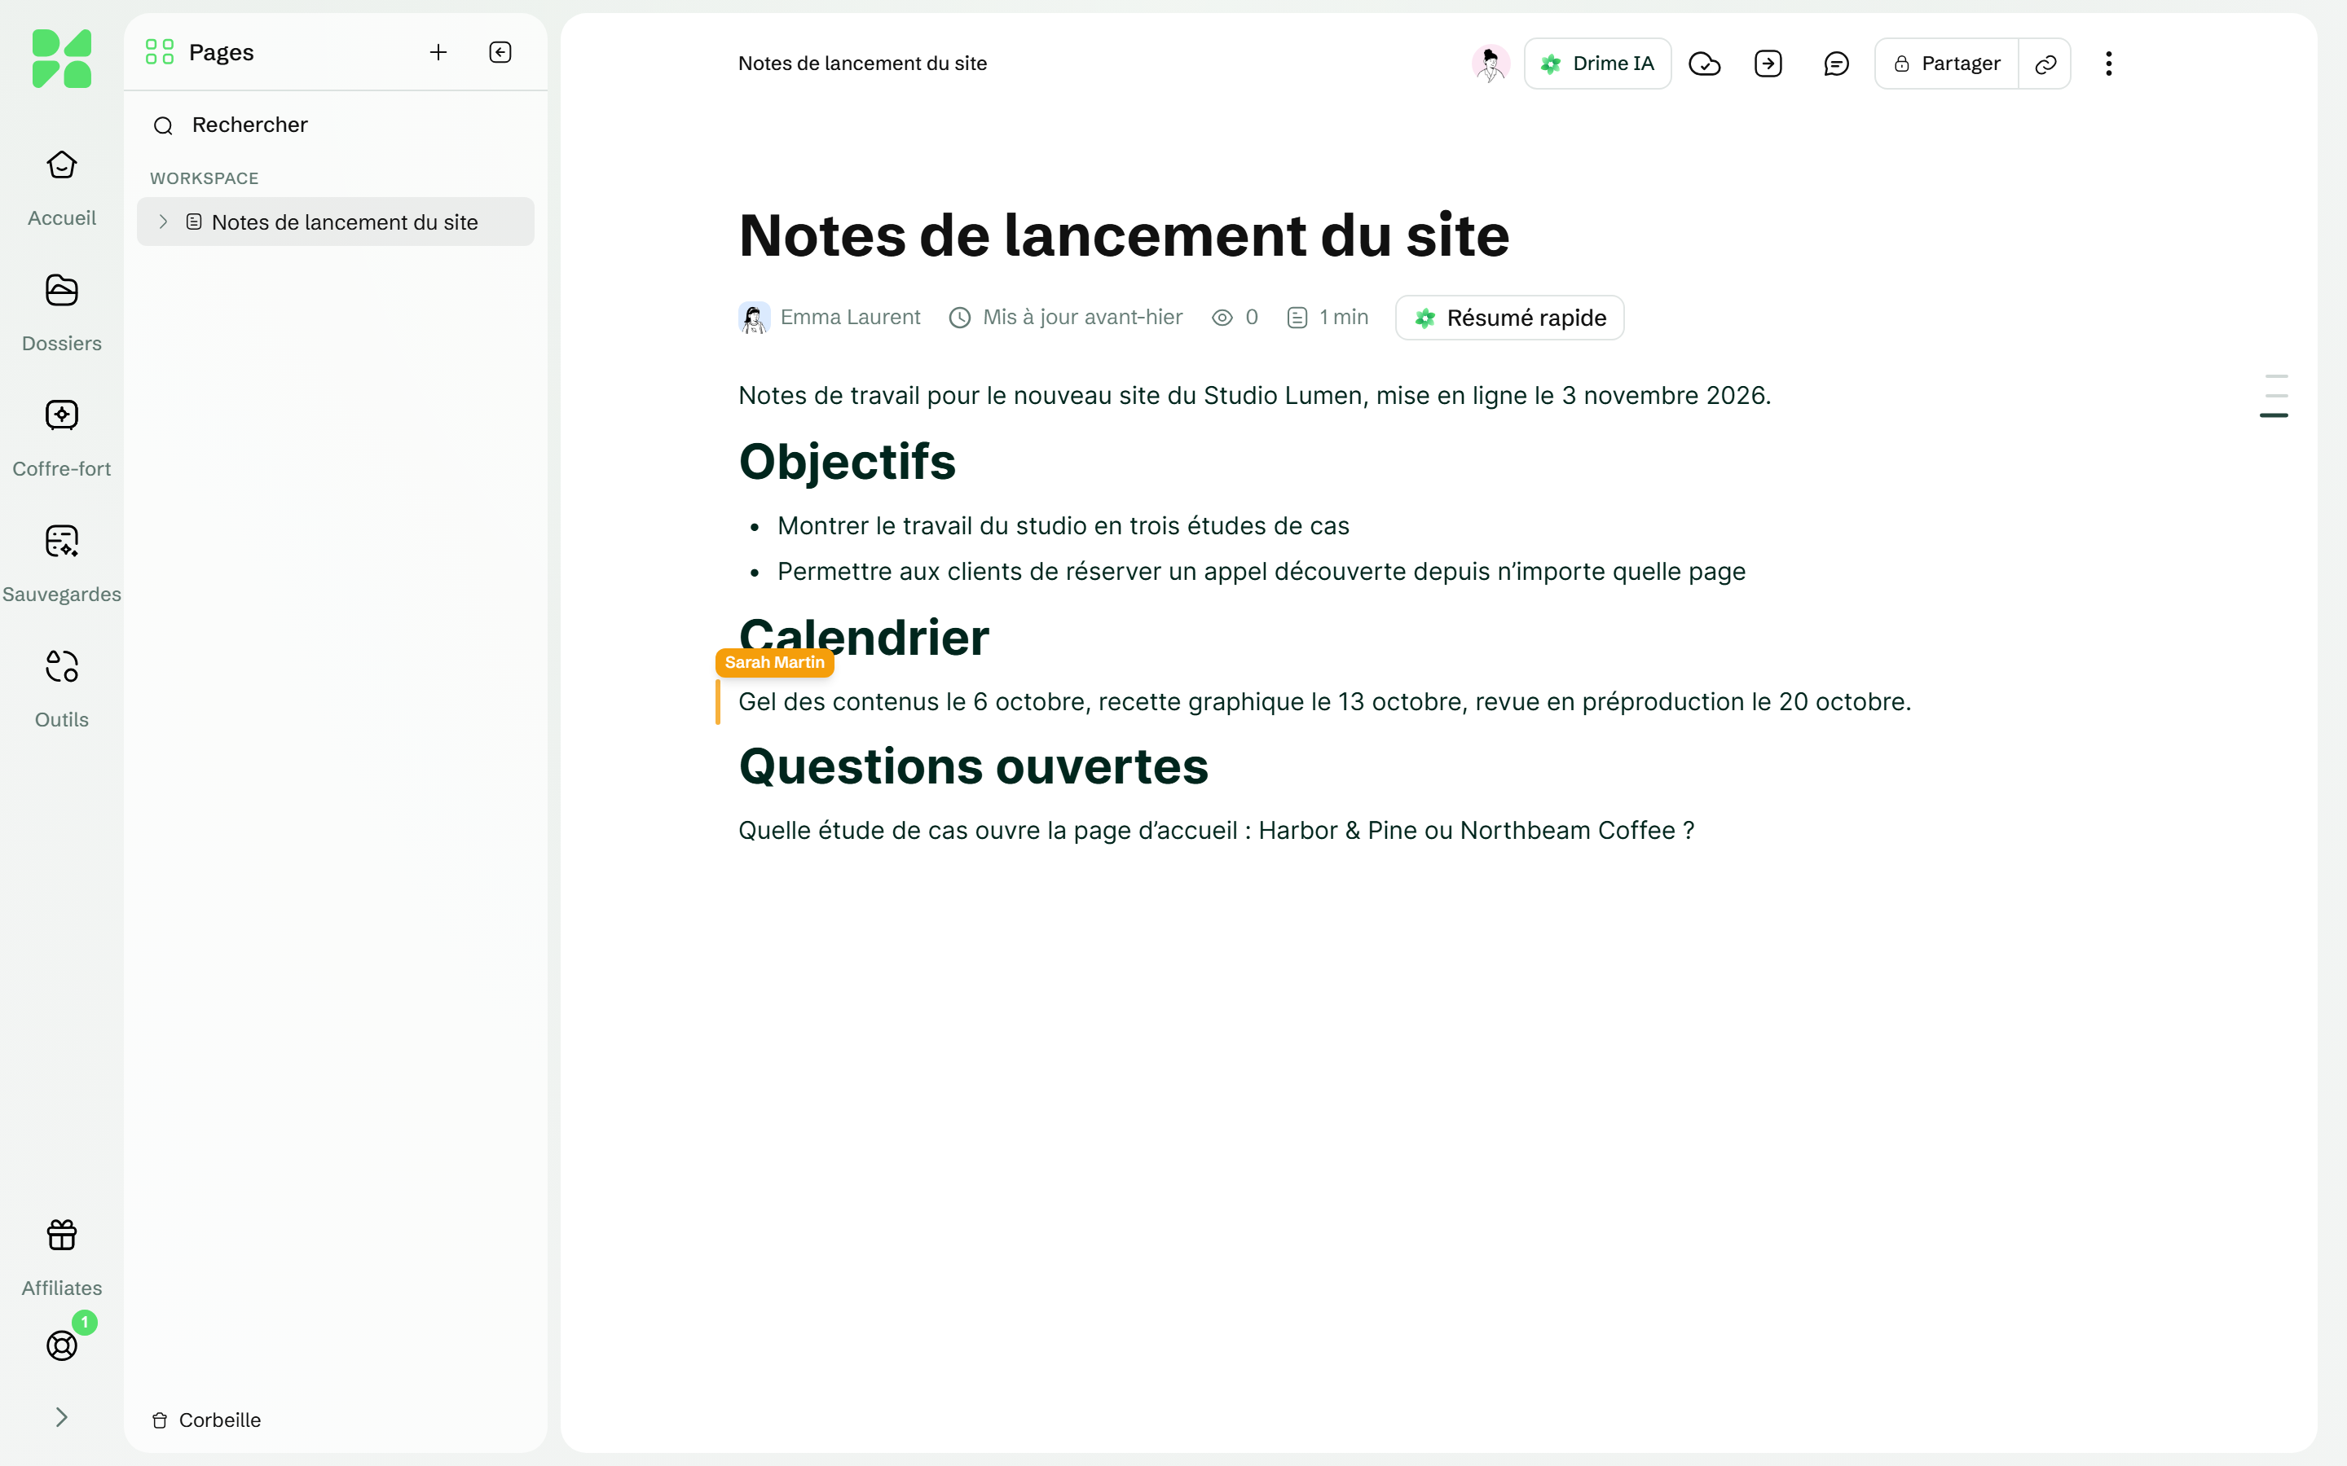Viewport: 2347px width, 1466px height.
Task: Open the Sauvegardes section
Action: click(61, 564)
